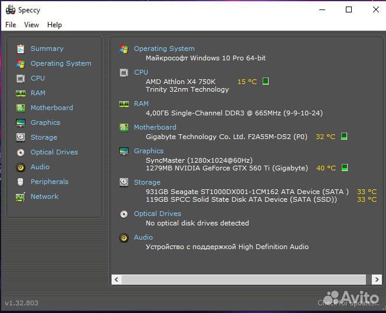Screen dimensions: 386x313
Task: Open the File menu
Action: [11, 25]
